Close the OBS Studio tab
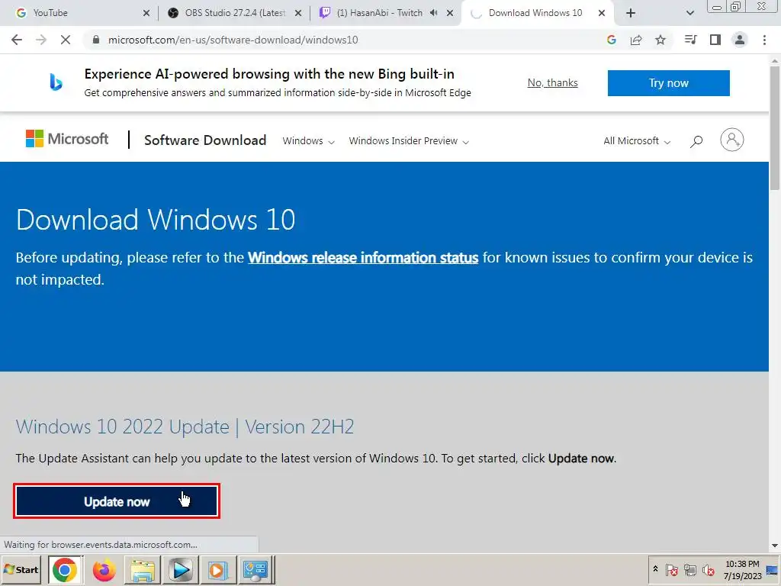The image size is (781, 586). tap(298, 14)
